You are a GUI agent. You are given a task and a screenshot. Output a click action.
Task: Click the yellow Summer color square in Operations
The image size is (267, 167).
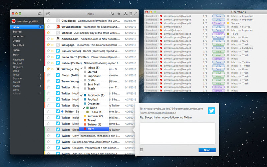pyautogui.click(x=228, y=23)
